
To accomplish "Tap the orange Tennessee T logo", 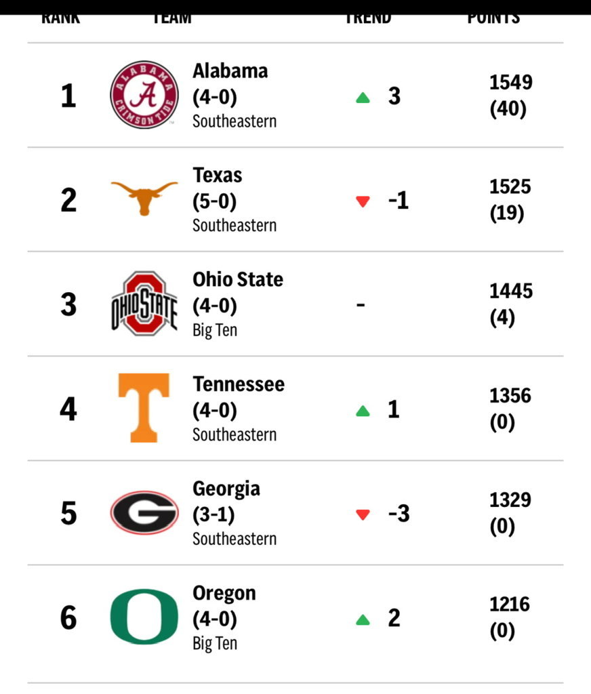I will (144, 407).
